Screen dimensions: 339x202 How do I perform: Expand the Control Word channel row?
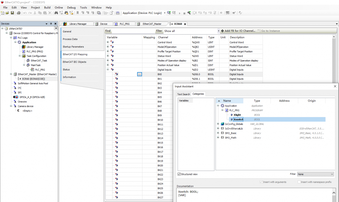pos(108,42)
